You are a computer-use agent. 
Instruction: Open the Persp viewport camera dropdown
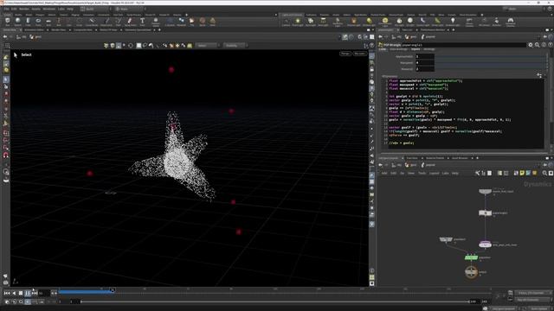tap(345, 54)
